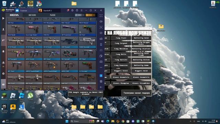The image size is (220, 124).
Task: Switch to the РЫНОК tab
Action: 53,15
